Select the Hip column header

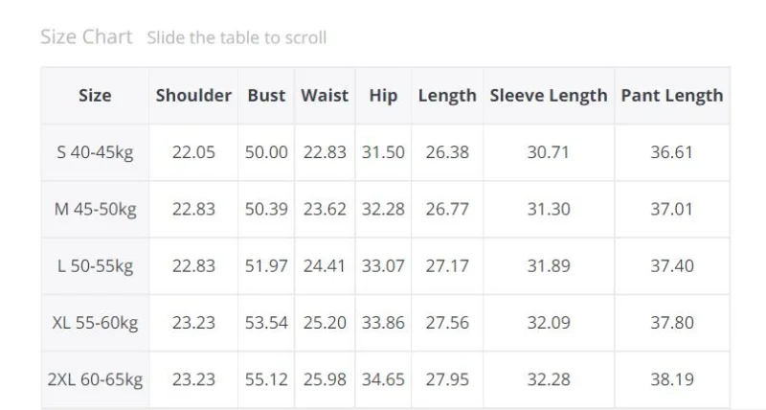click(x=383, y=96)
